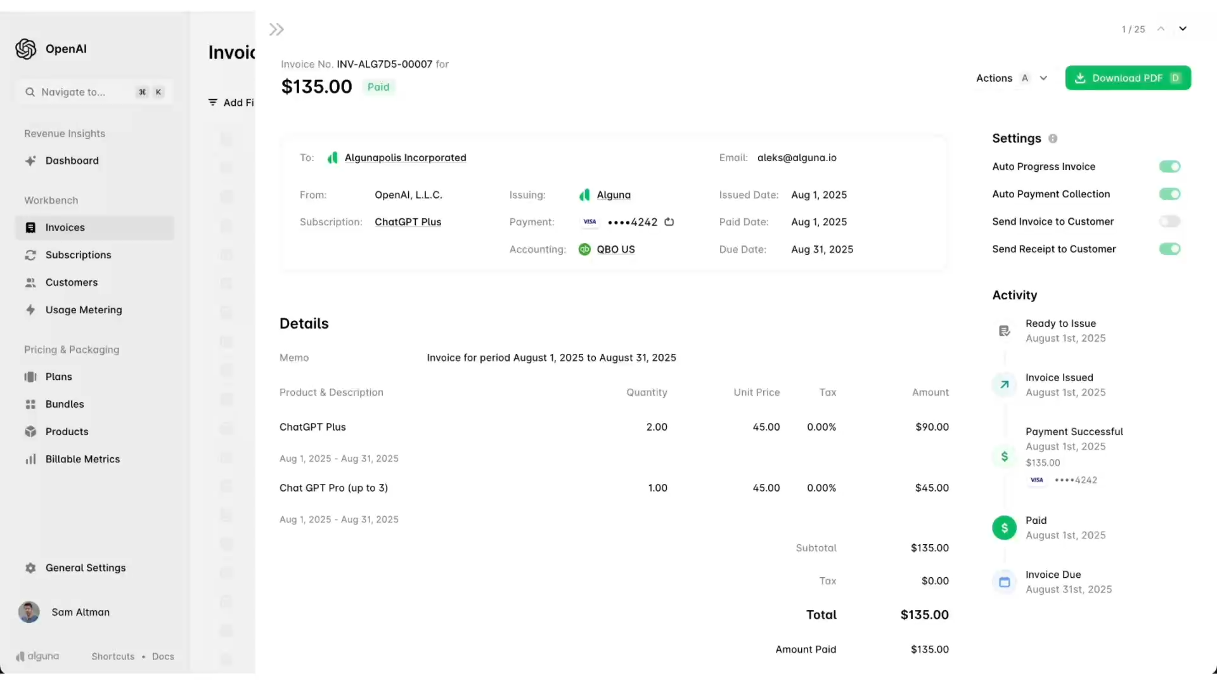Disable Auto Payment Collection
Viewport: 1217px width, 685px height.
(1169, 194)
